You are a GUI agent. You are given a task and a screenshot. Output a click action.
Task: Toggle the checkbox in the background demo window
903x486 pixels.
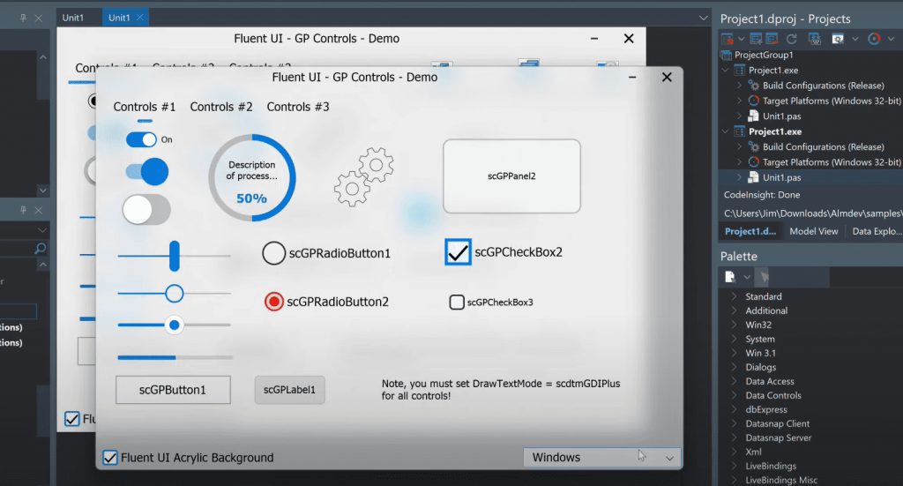(x=72, y=419)
